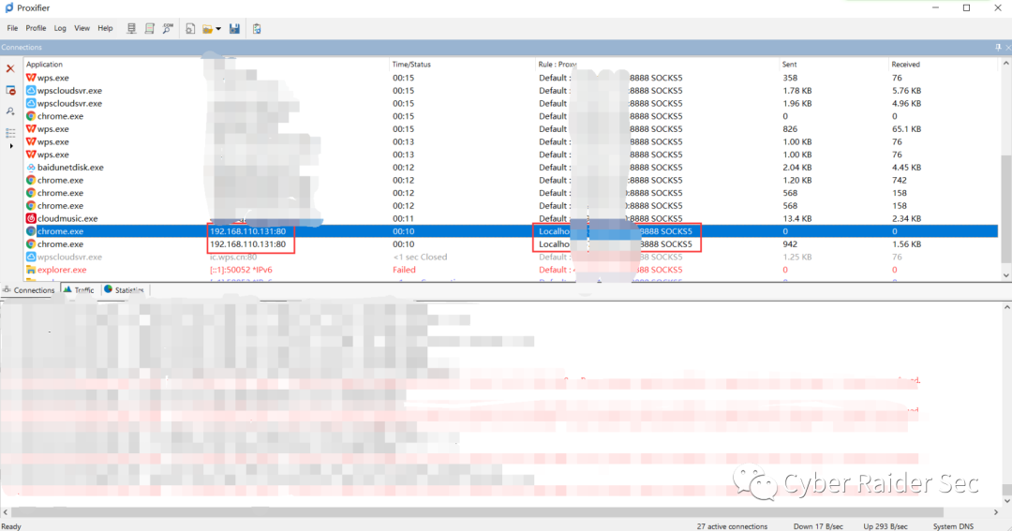Click the explorer.exe folder icon
The width and height of the screenshot is (1012, 531).
click(x=31, y=270)
